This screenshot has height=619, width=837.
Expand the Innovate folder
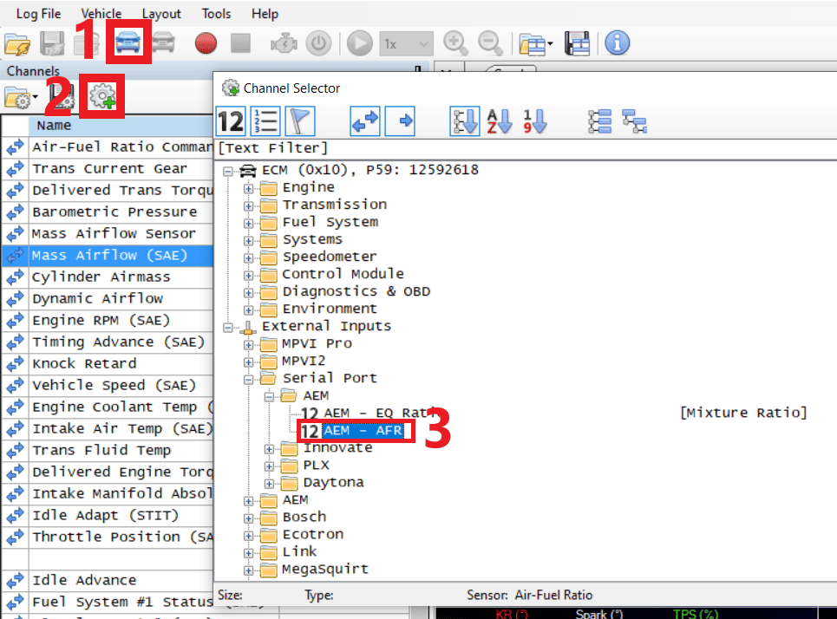269,449
